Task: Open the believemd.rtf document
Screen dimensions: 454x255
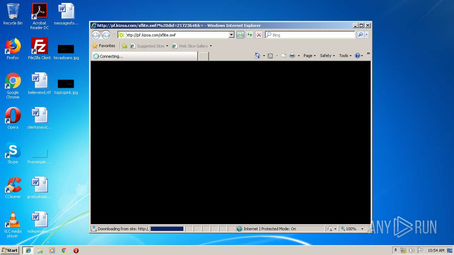Action: [x=39, y=84]
